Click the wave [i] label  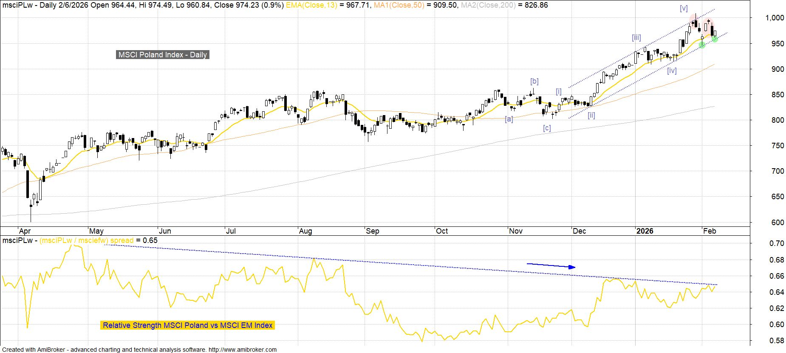click(x=559, y=91)
